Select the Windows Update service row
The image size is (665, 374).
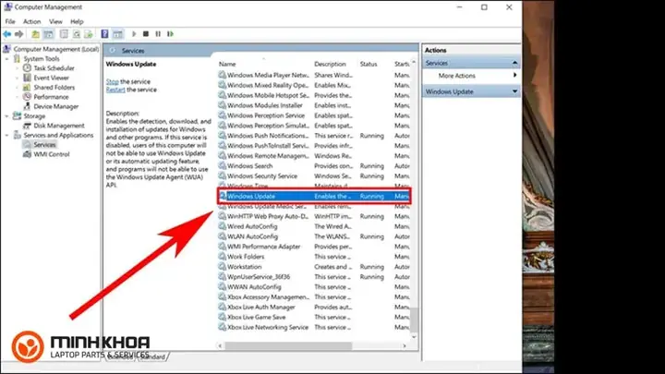pyautogui.click(x=314, y=196)
